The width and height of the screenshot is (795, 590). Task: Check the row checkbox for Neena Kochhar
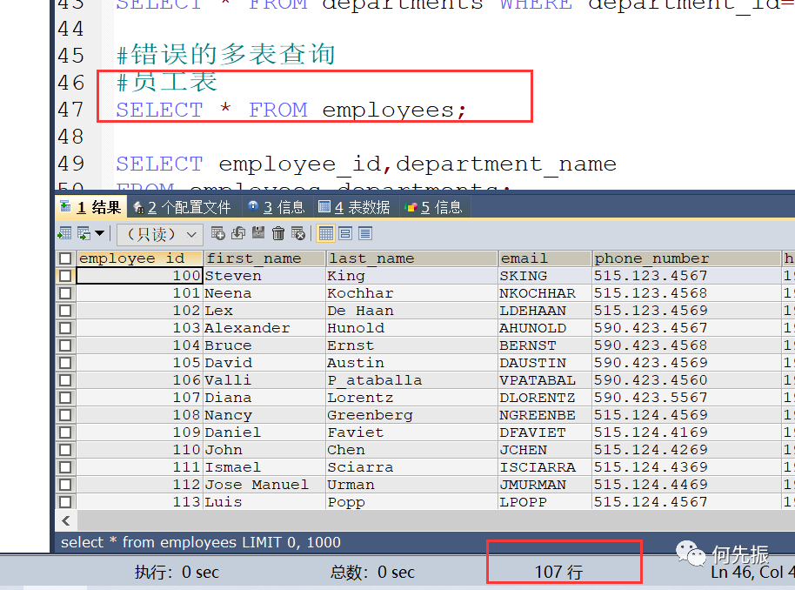[65, 293]
